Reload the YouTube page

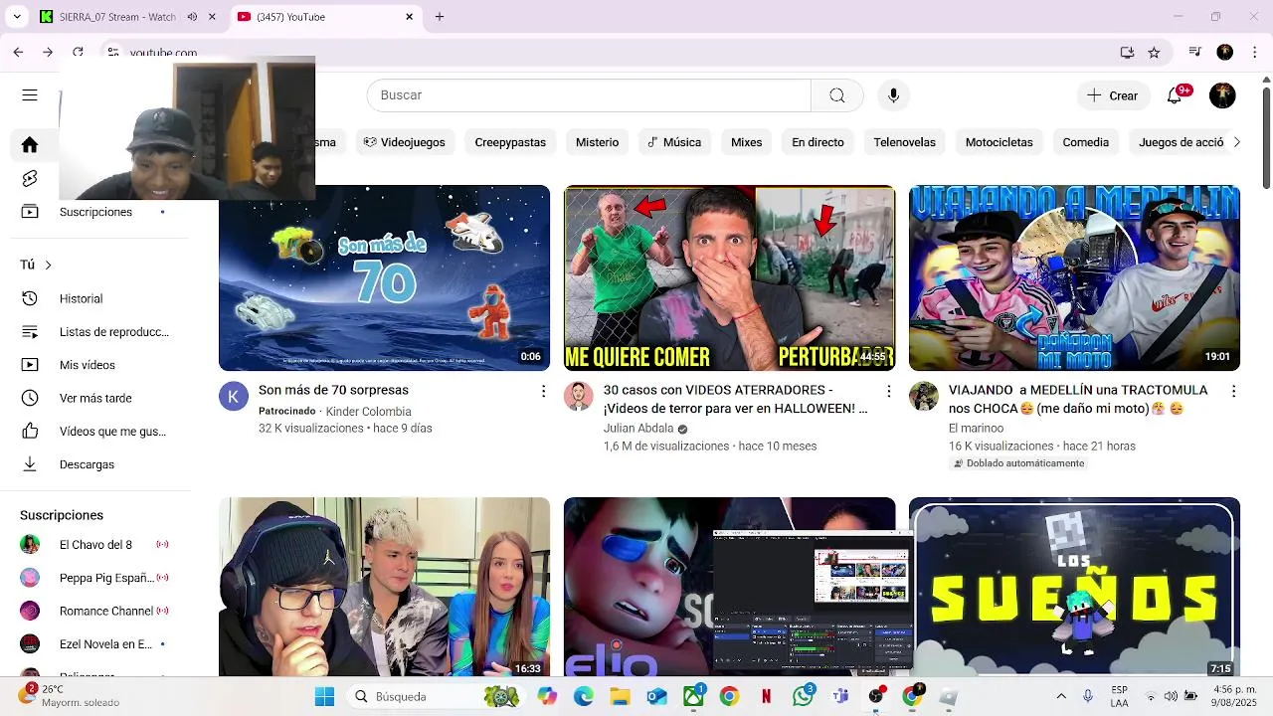coord(78,52)
